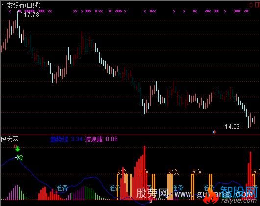Image resolution: width=260 pixels, height=206 pixels.
Task: Click the green down-arrow sell signal
Action: [17, 149]
